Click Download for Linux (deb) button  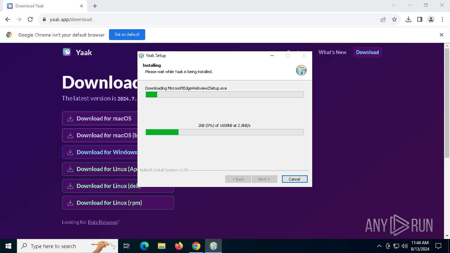coord(100,186)
